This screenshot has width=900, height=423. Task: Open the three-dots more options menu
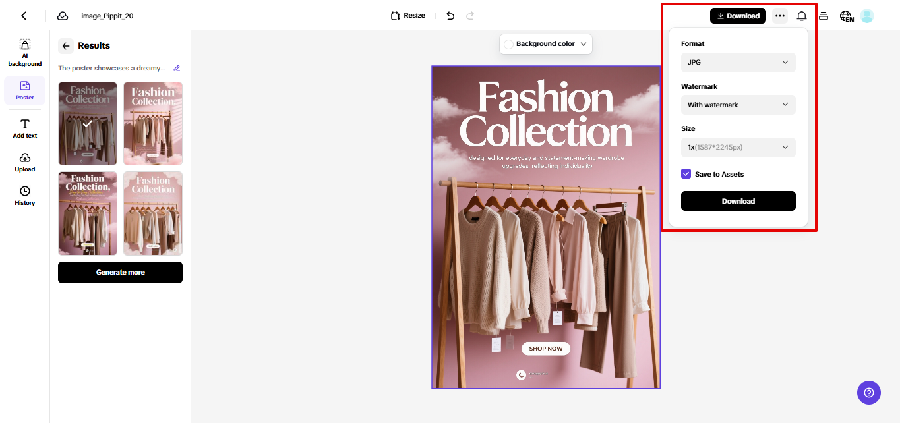point(780,16)
